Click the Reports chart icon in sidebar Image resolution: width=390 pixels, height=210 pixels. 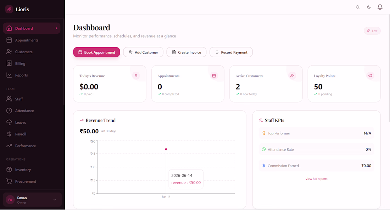tap(9, 75)
